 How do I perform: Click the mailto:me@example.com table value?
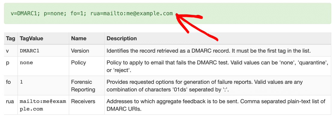(43, 105)
